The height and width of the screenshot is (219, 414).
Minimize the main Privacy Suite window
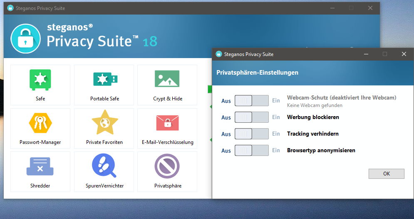coord(332,8)
